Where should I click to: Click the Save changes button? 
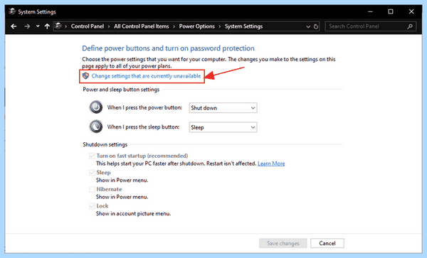click(x=283, y=243)
